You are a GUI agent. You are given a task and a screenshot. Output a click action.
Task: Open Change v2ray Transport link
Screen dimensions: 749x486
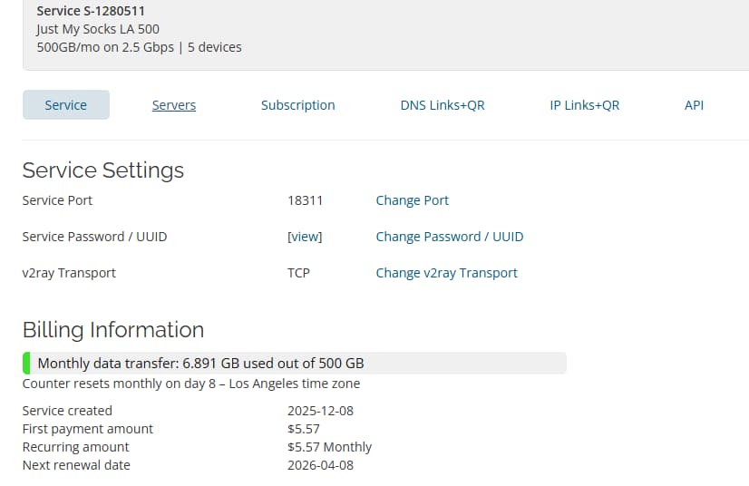(446, 273)
